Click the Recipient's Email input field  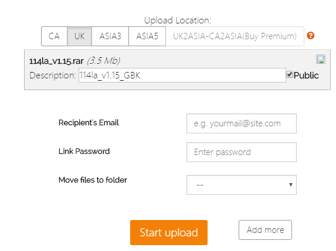242,123
